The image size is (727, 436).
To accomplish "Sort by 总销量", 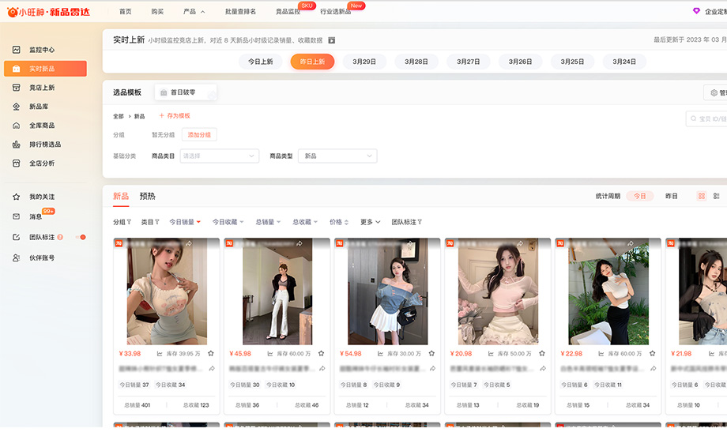I will pyautogui.click(x=268, y=222).
